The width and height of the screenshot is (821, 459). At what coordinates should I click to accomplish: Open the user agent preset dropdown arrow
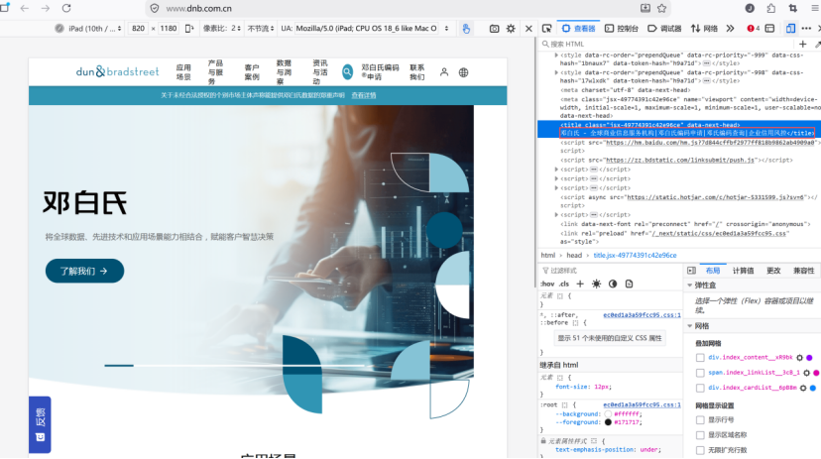click(x=446, y=29)
